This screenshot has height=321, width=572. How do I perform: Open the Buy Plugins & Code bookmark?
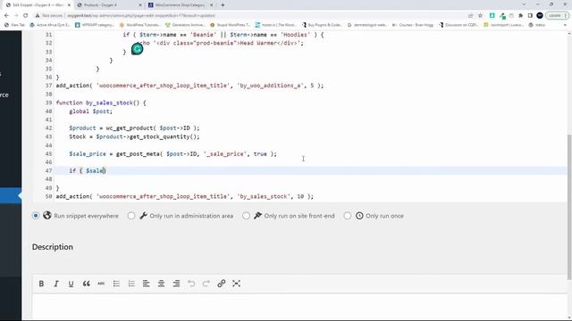[x=322, y=25]
